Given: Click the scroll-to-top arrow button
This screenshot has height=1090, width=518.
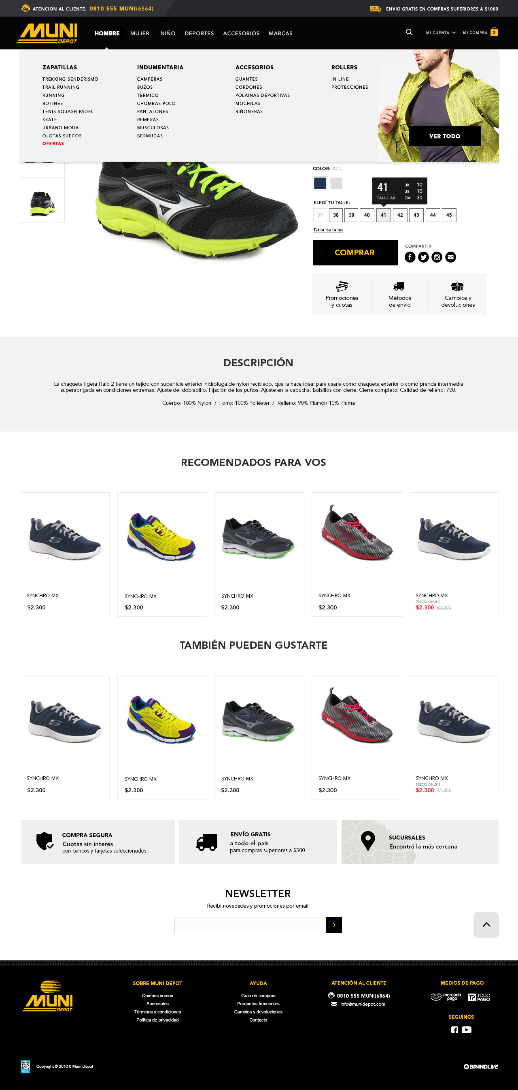Looking at the screenshot, I should point(486,925).
